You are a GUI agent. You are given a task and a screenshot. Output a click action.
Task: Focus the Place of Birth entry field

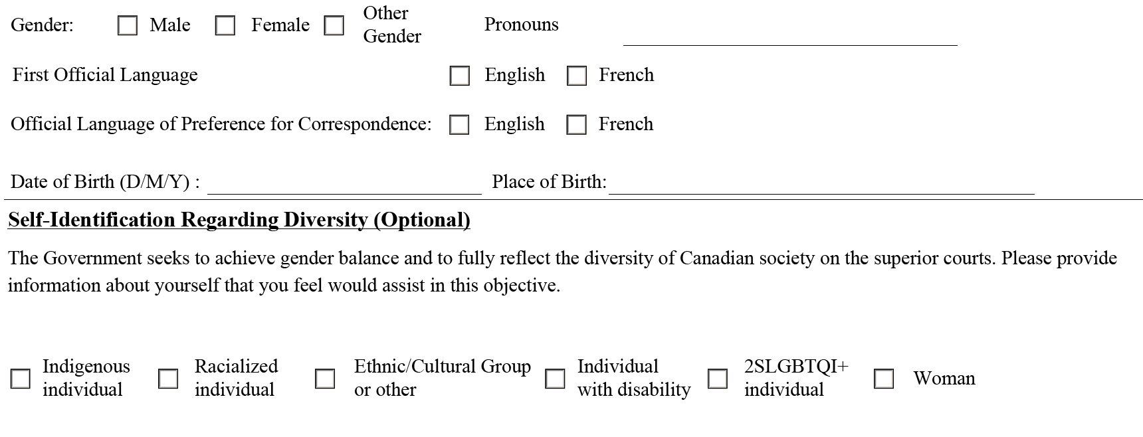click(821, 185)
